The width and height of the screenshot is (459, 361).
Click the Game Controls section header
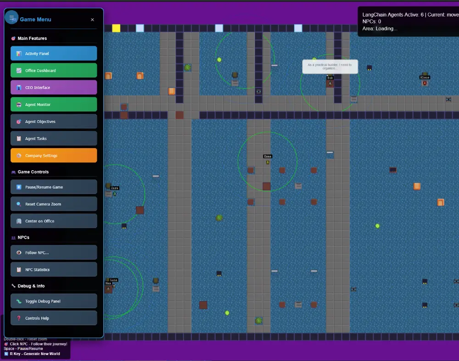pos(33,172)
